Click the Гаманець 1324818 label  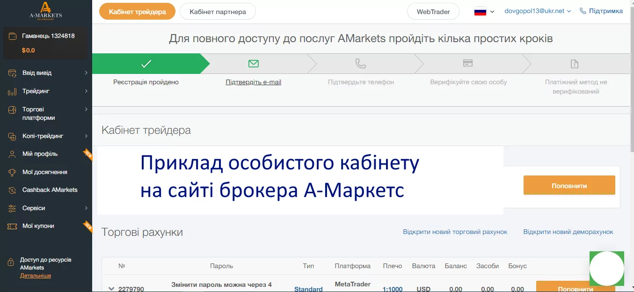(x=48, y=36)
